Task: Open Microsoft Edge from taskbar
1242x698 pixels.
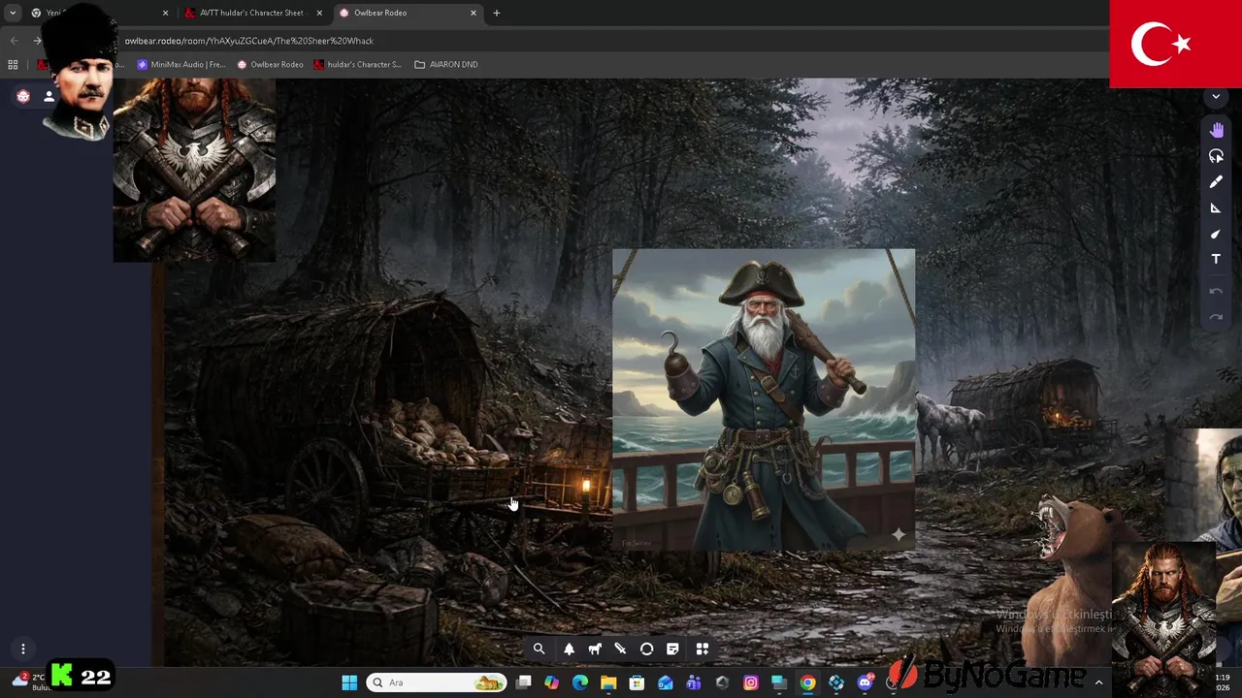Action: (x=580, y=682)
